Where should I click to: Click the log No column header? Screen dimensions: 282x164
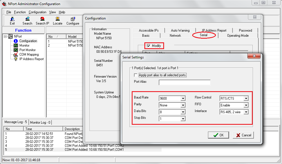[14, 129]
